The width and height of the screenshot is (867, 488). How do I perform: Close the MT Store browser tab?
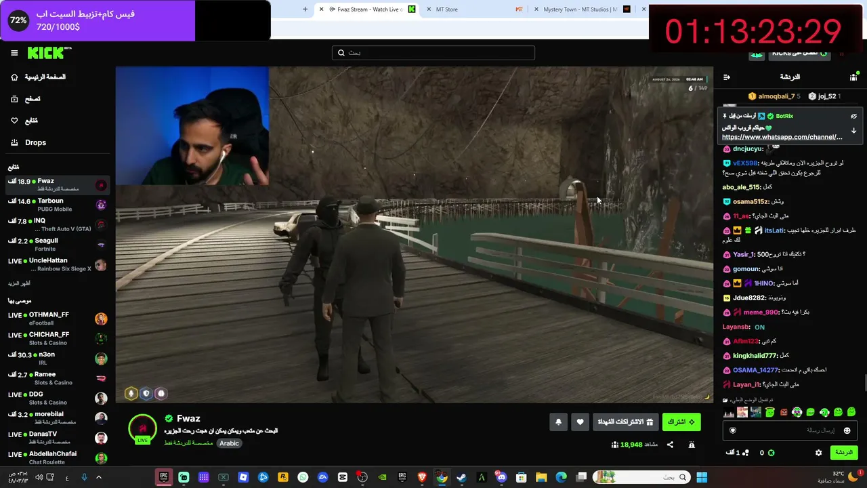tap(429, 9)
